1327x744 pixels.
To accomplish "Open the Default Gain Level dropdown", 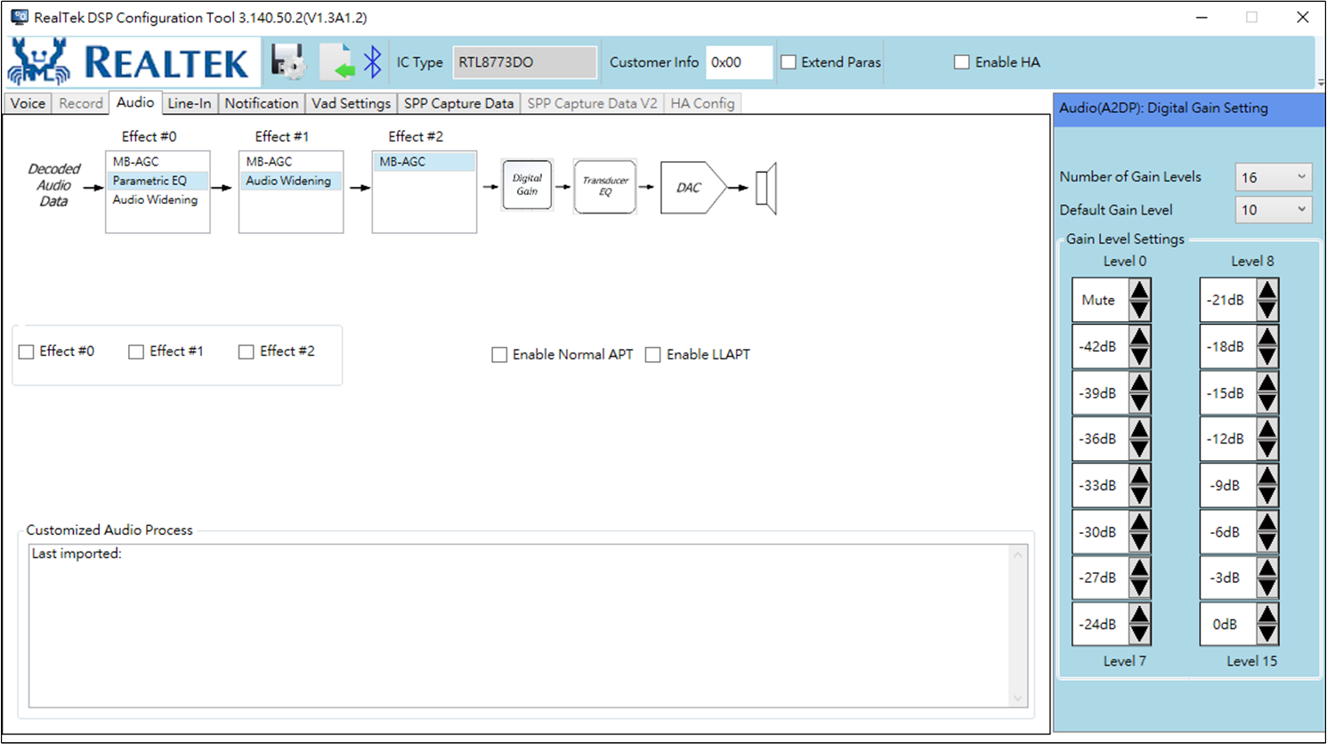I will pos(1274,210).
